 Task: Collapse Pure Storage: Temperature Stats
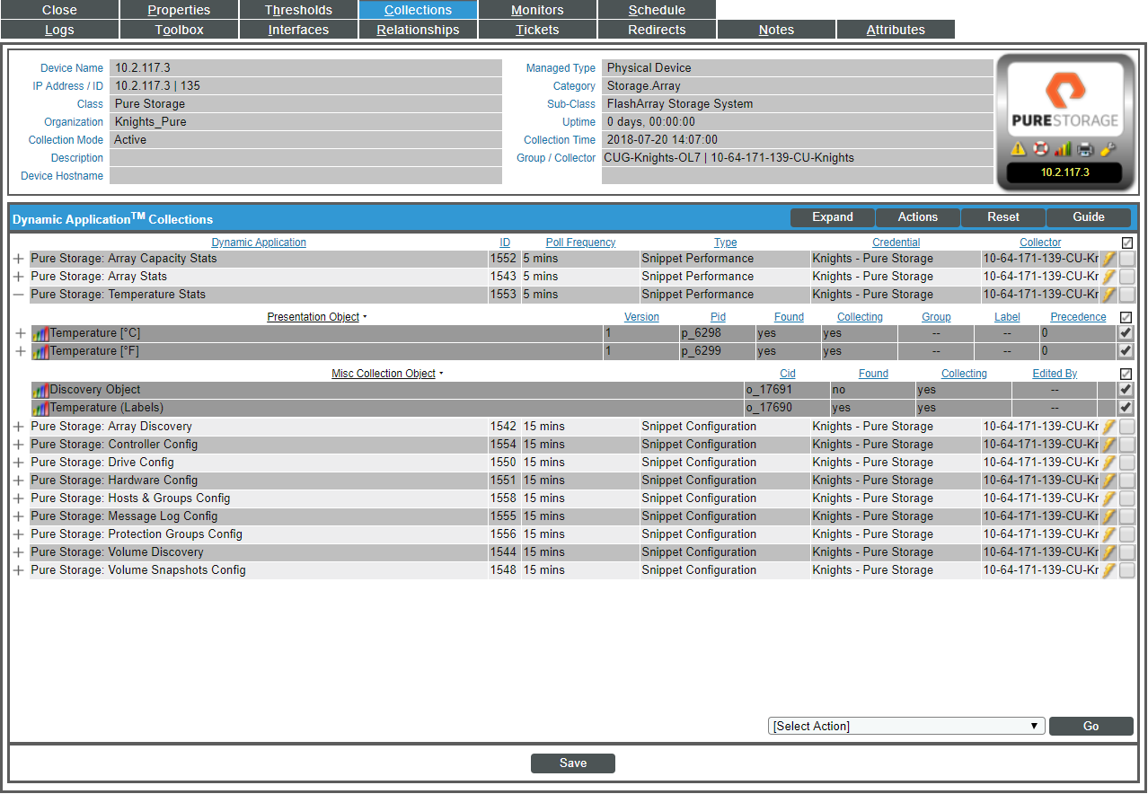pos(18,294)
